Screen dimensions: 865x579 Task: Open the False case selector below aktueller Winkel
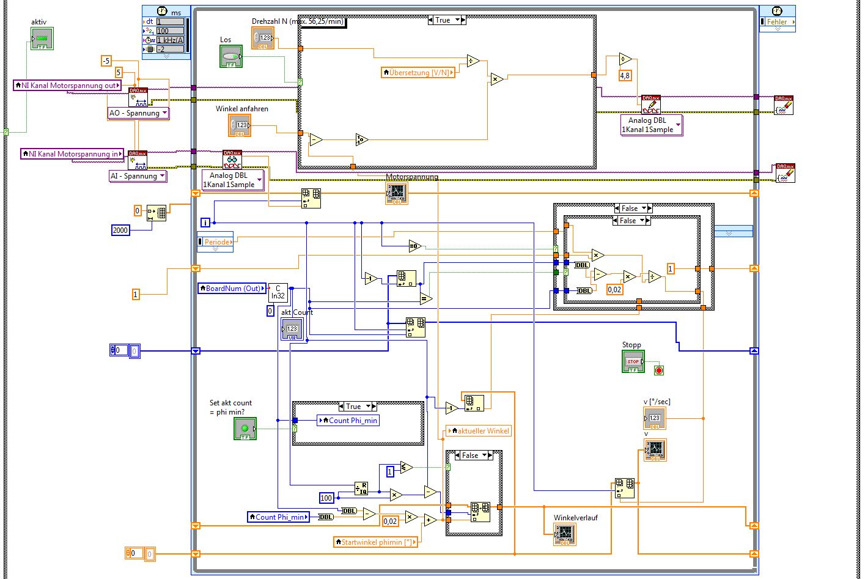coord(474,455)
